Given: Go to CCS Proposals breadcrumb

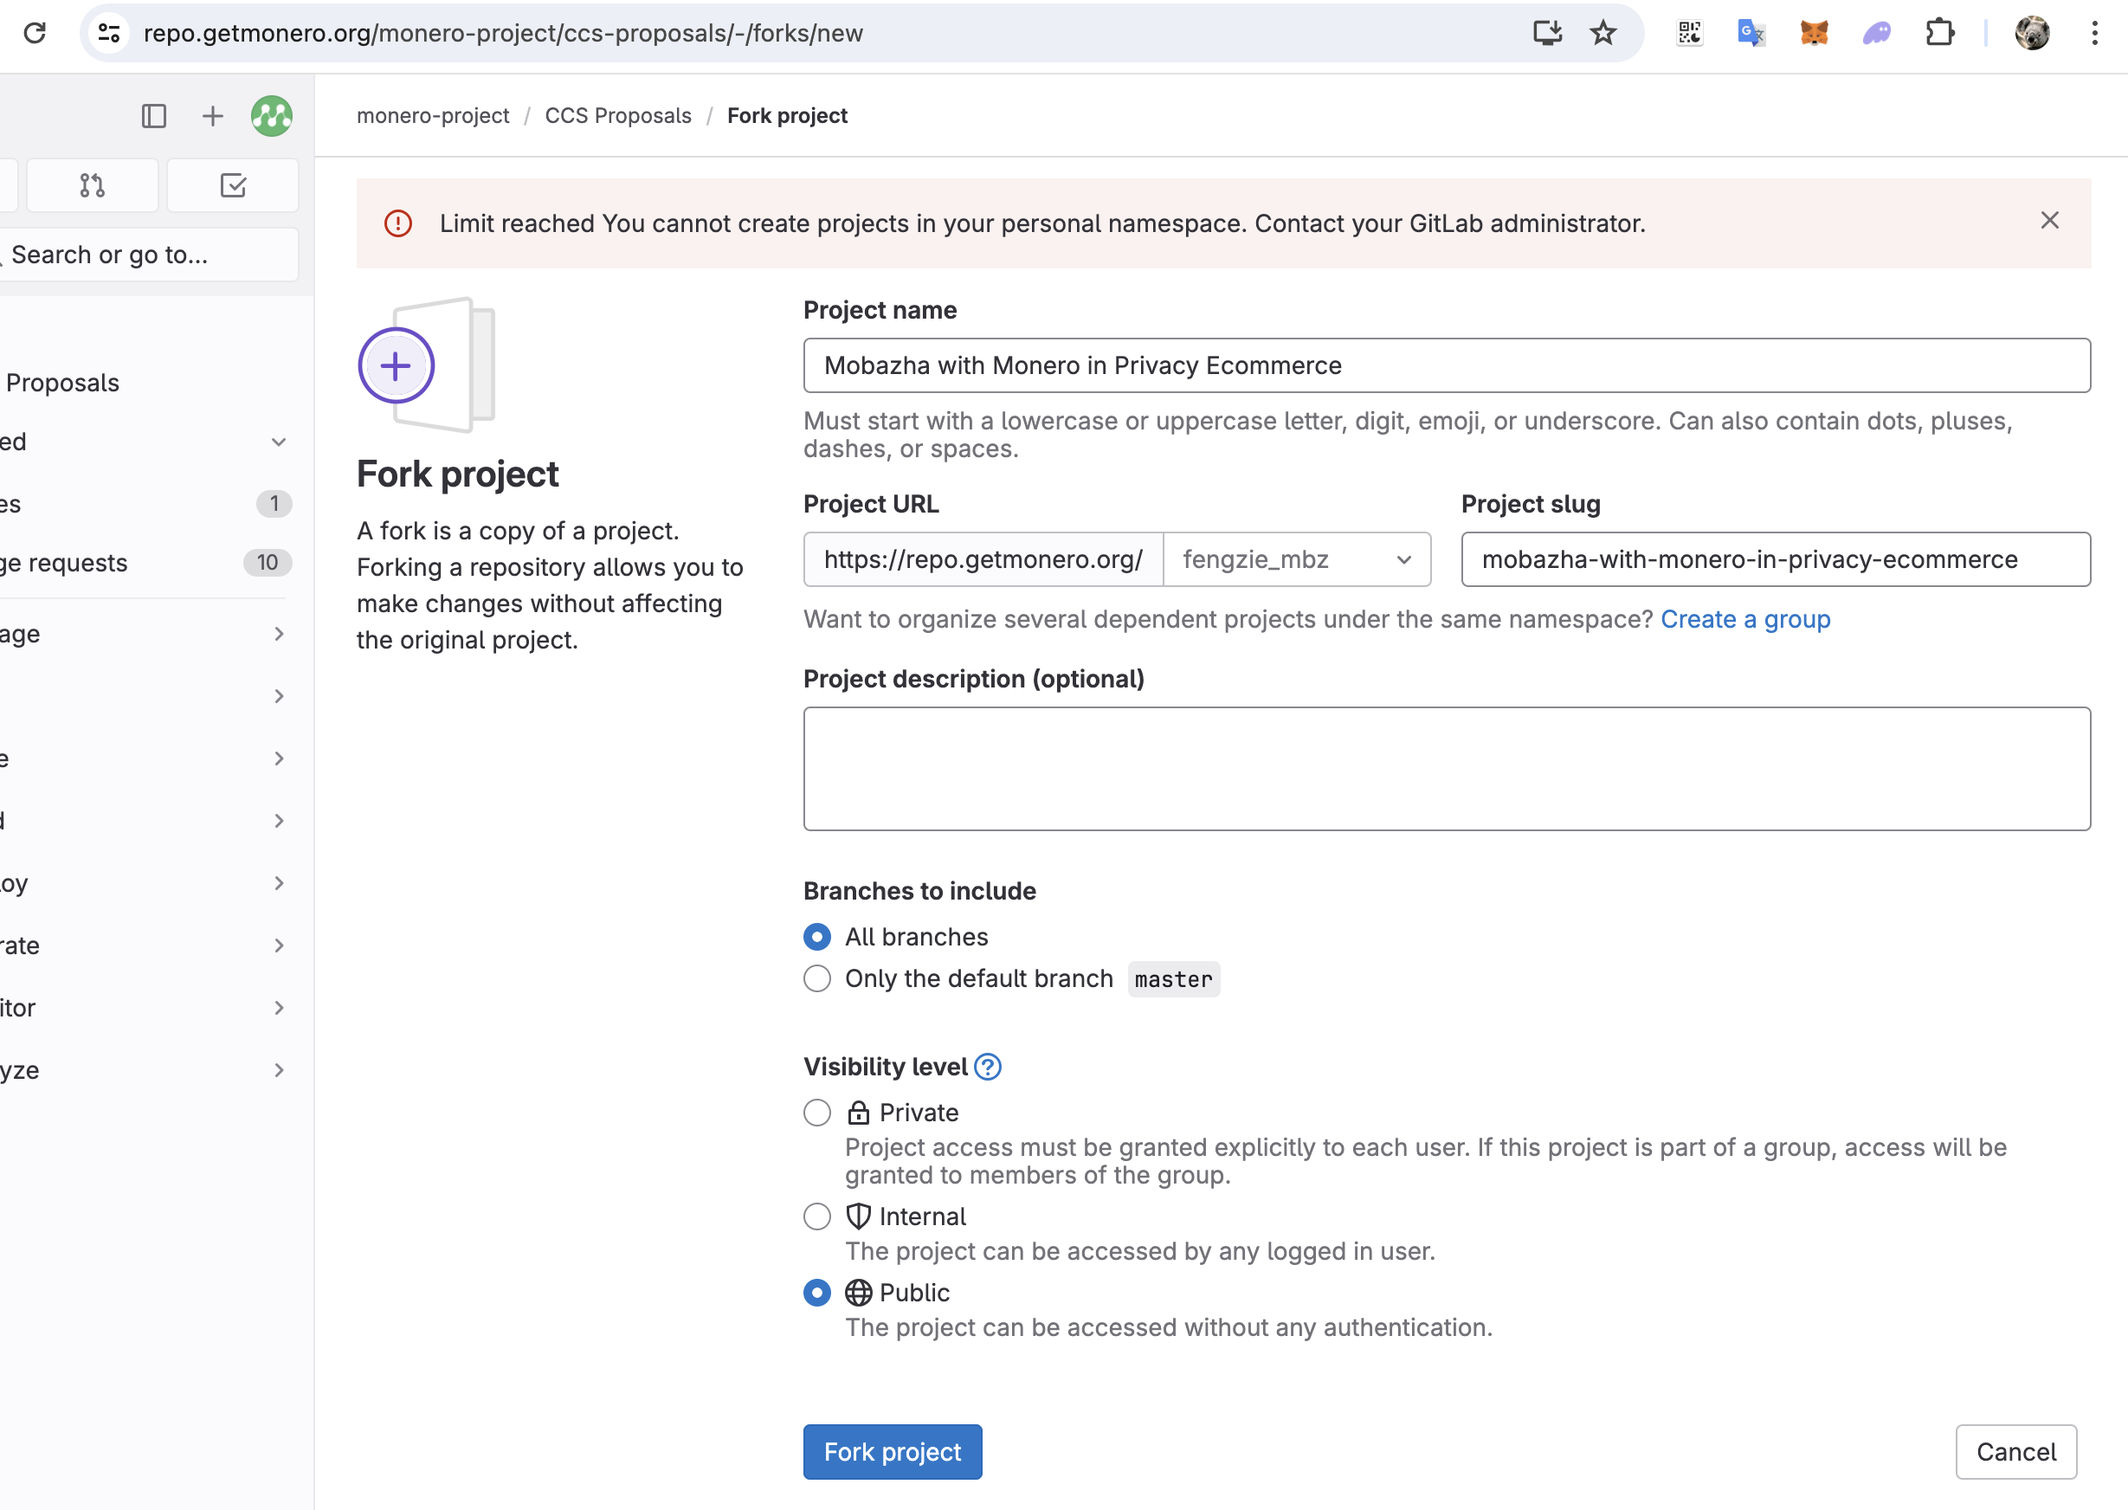Looking at the screenshot, I should tap(617, 116).
